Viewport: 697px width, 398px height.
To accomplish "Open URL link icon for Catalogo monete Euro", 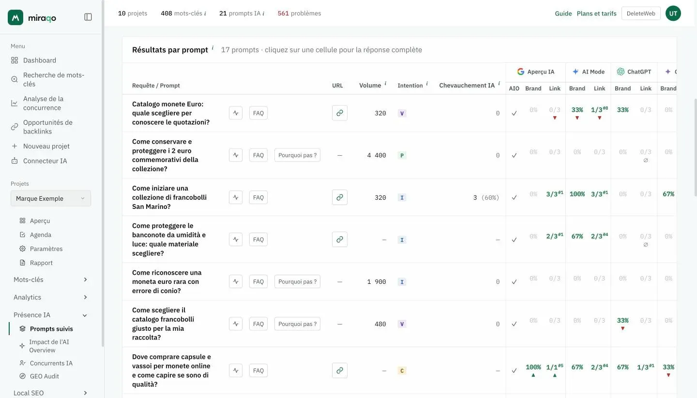I will pyautogui.click(x=340, y=113).
